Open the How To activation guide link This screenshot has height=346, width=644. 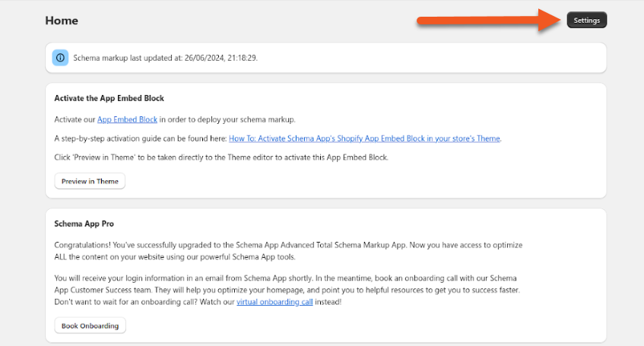364,138
